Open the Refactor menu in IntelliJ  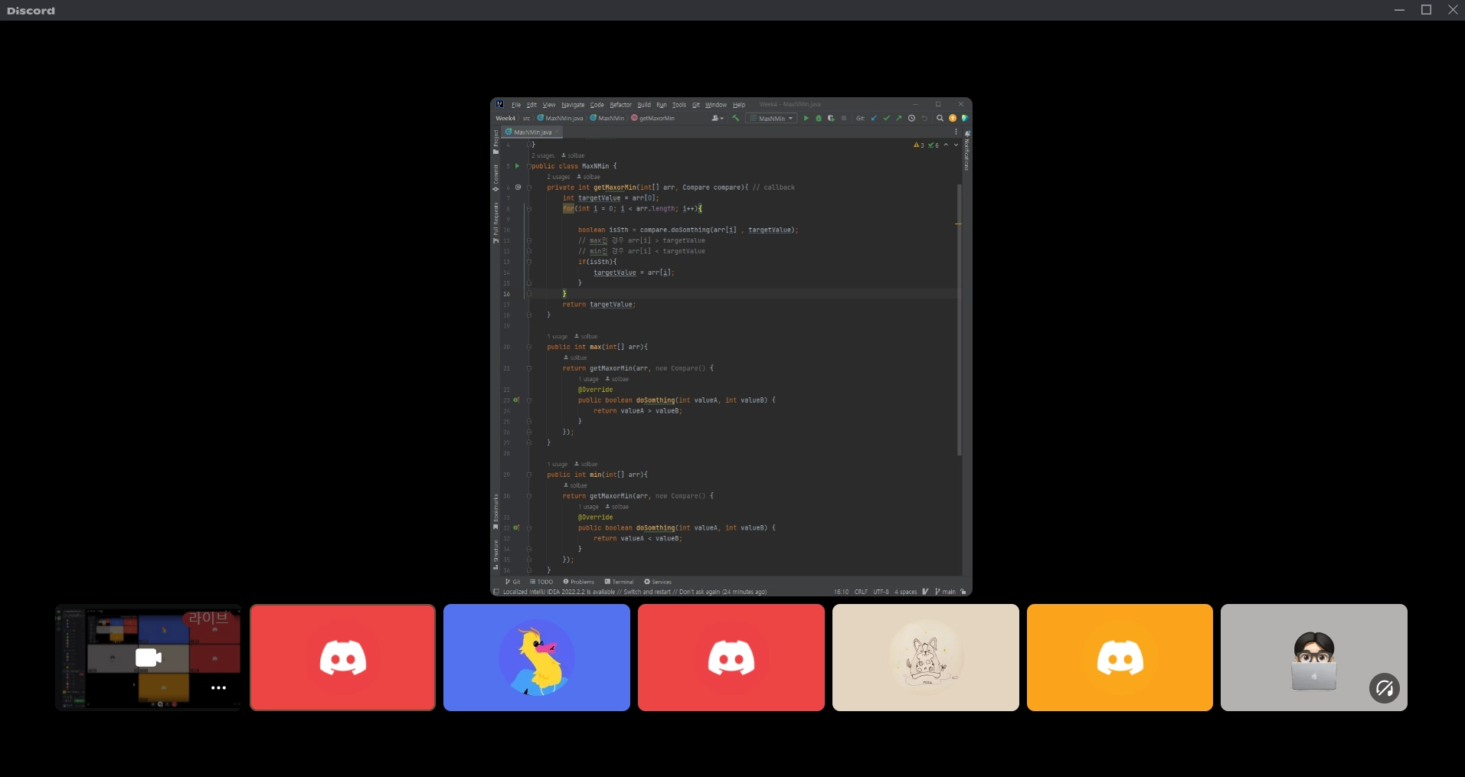tap(620, 105)
